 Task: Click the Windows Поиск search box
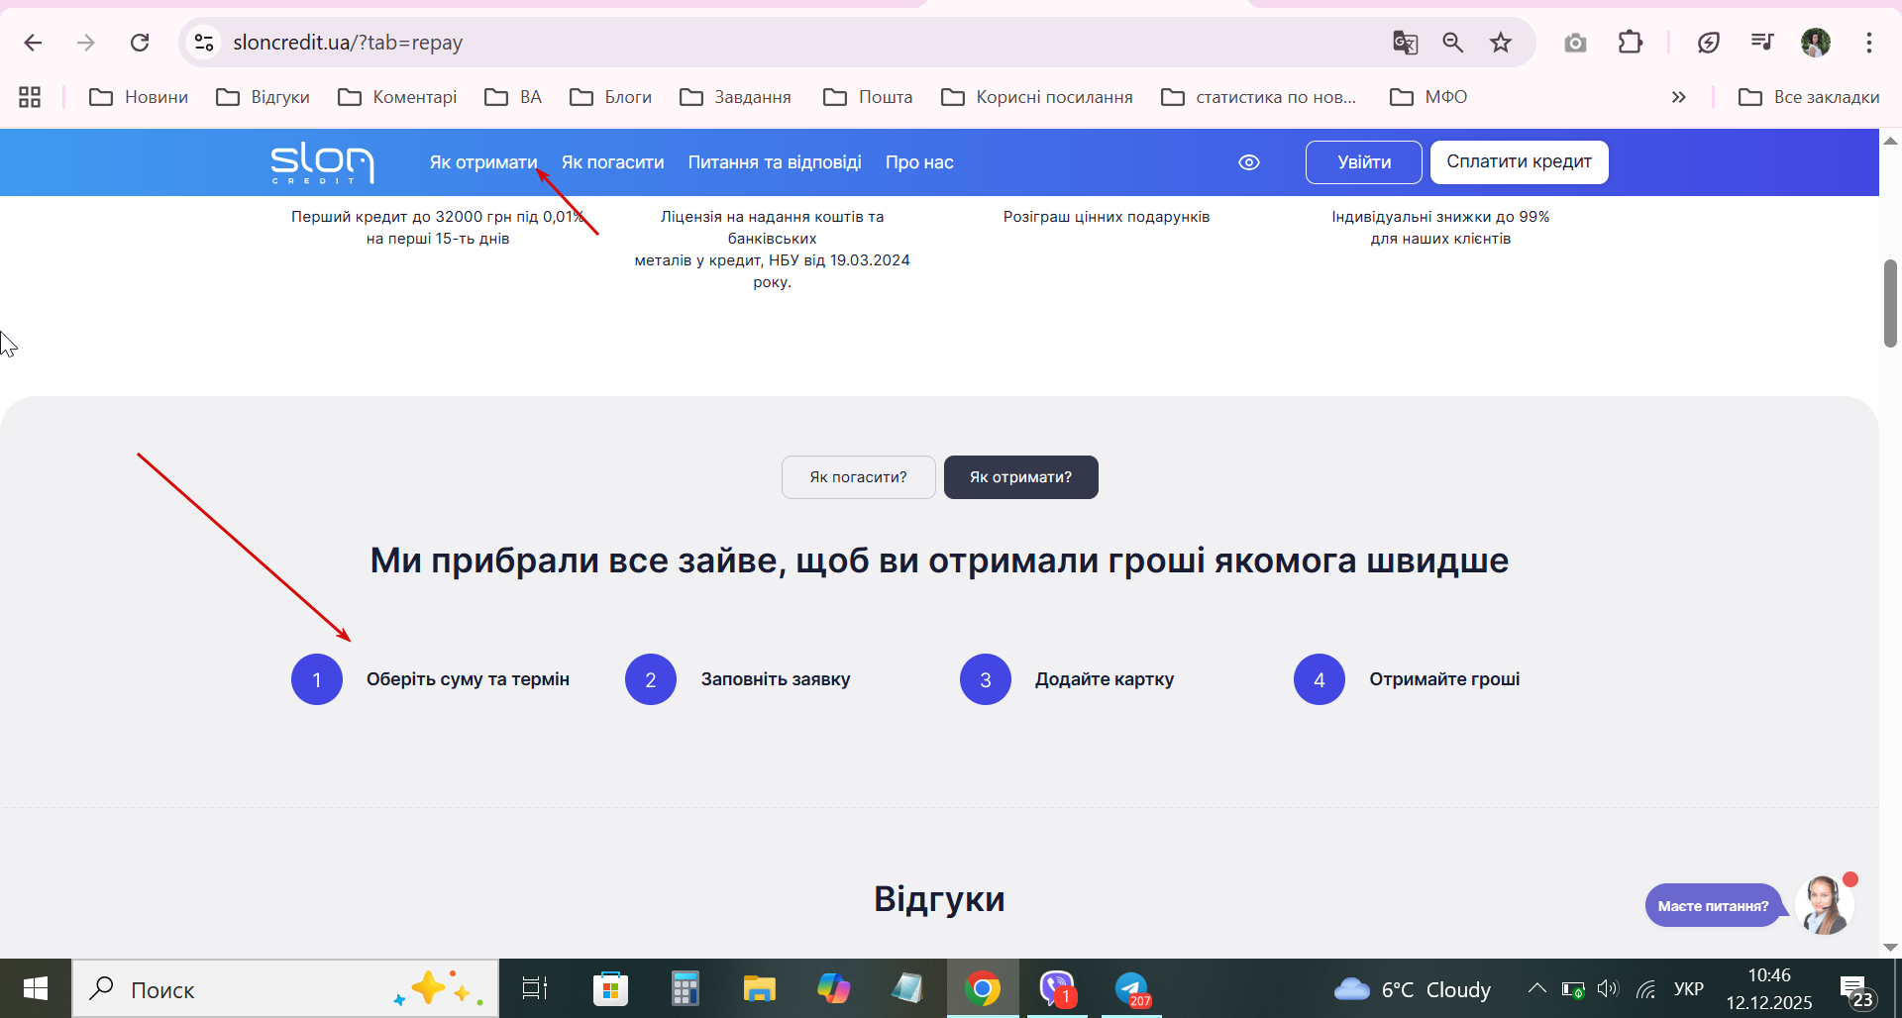click(x=285, y=988)
